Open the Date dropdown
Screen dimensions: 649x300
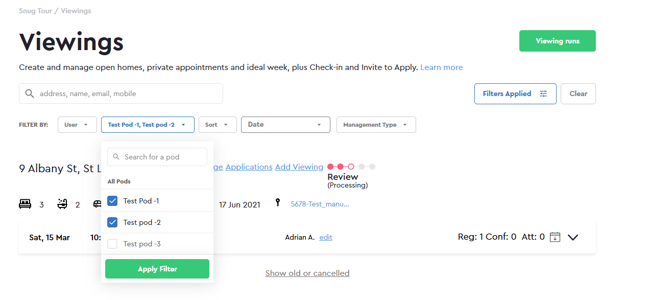[x=285, y=125]
